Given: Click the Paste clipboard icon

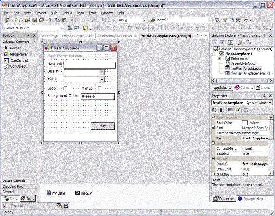Looking at the screenshot, I should click(64, 20).
